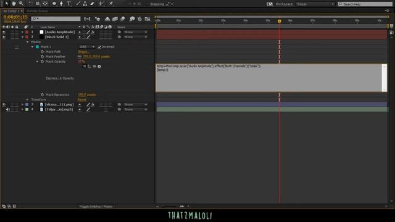The width and height of the screenshot is (395, 222).
Task: Click expression language menu play icon
Action: (99, 67)
